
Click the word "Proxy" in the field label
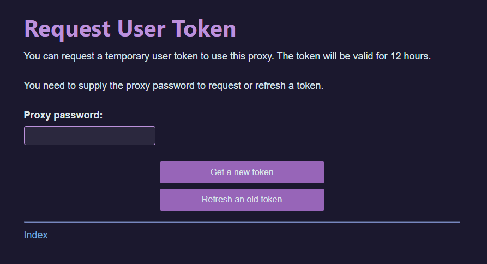coord(37,115)
